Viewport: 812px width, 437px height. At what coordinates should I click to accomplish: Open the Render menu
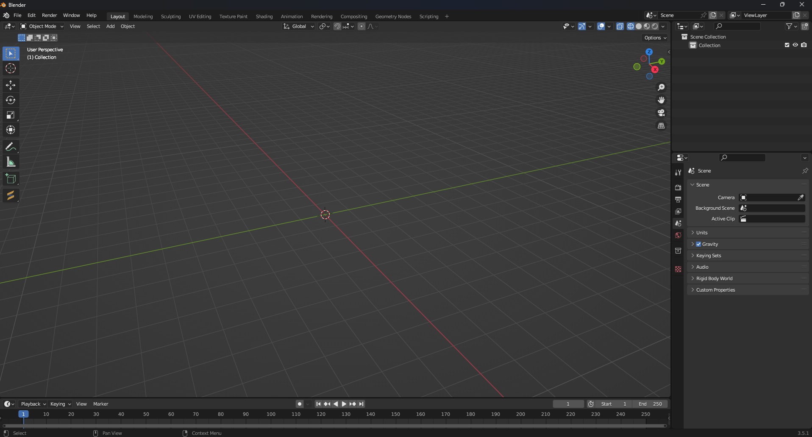[x=49, y=15]
